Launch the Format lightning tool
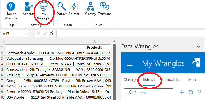The image size is (205, 101). [74, 9]
